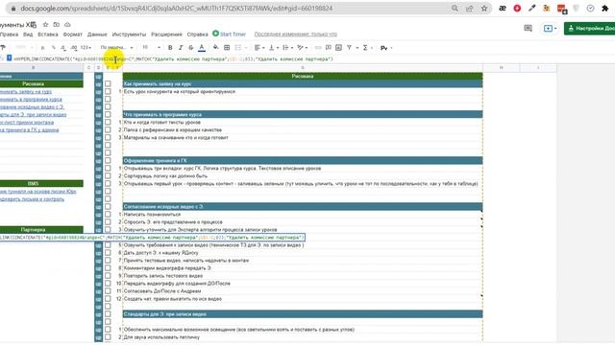Click the sigma functions icon
Screen dimensions: 615x345
pyautogui.click(x=365, y=47)
